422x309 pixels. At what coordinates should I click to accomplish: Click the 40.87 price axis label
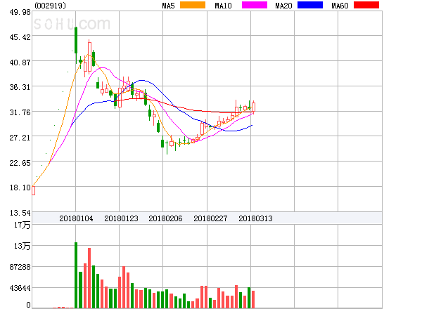[x=20, y=63]
